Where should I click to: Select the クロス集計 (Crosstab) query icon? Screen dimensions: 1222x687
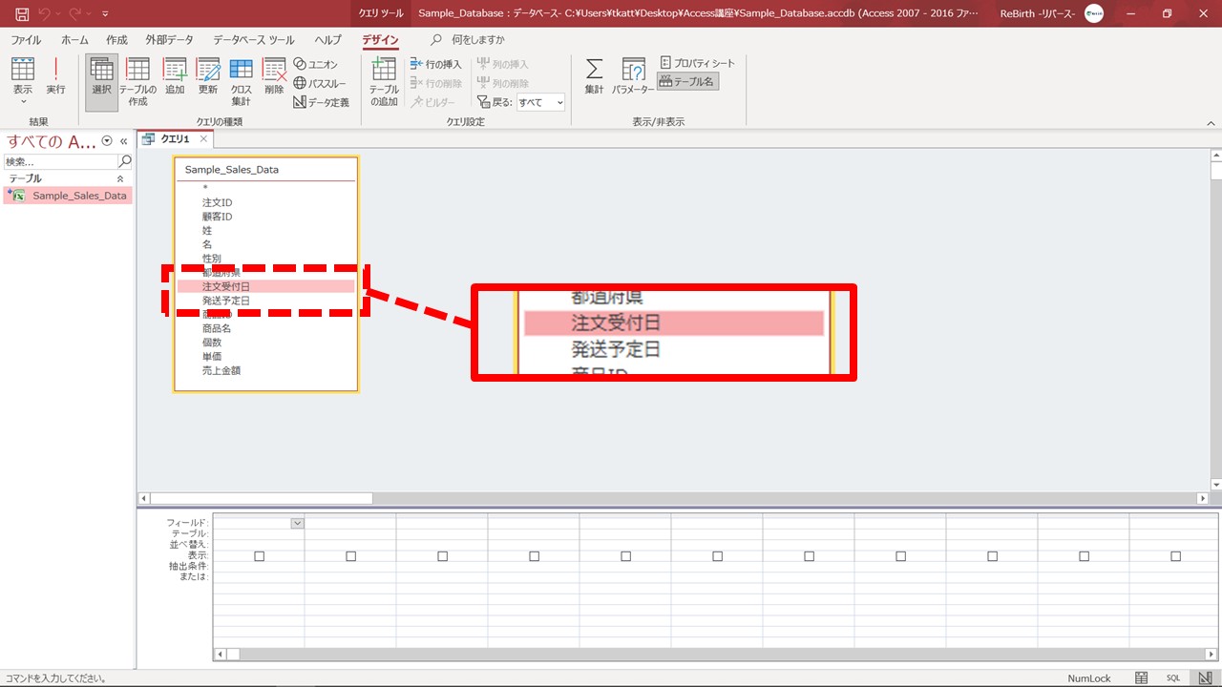241,79
